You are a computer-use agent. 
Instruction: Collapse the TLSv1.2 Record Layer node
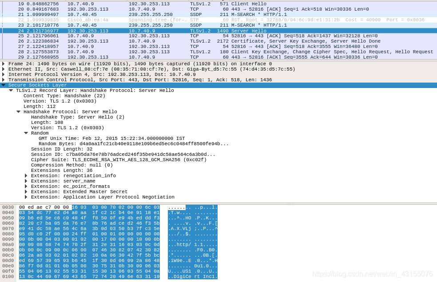coord(11,90)
